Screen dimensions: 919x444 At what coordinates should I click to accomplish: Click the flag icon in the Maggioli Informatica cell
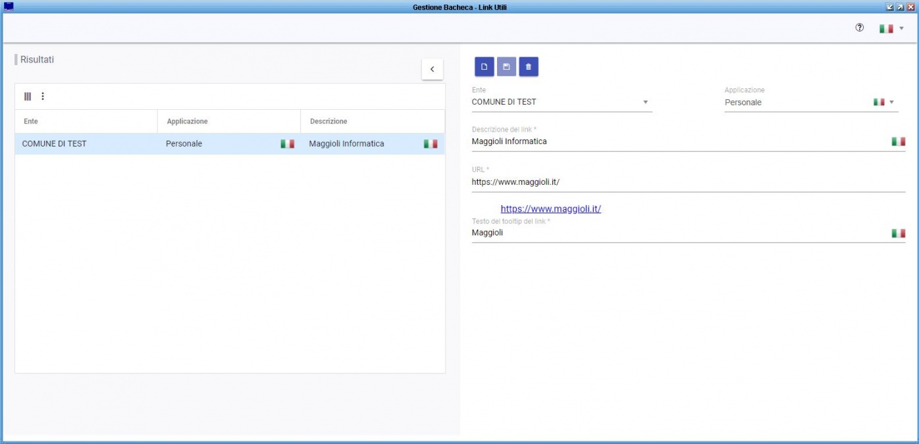click(430, 143)
